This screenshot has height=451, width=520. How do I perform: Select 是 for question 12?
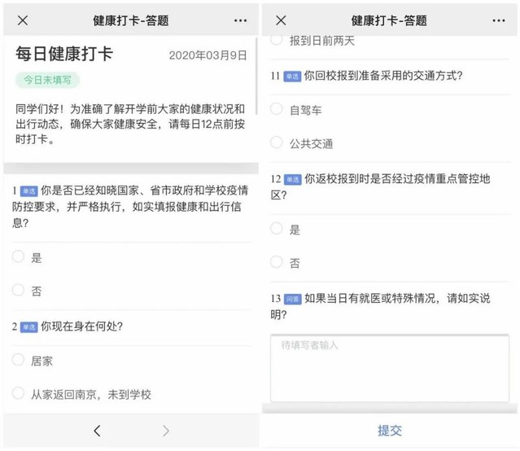pos(277,230)
